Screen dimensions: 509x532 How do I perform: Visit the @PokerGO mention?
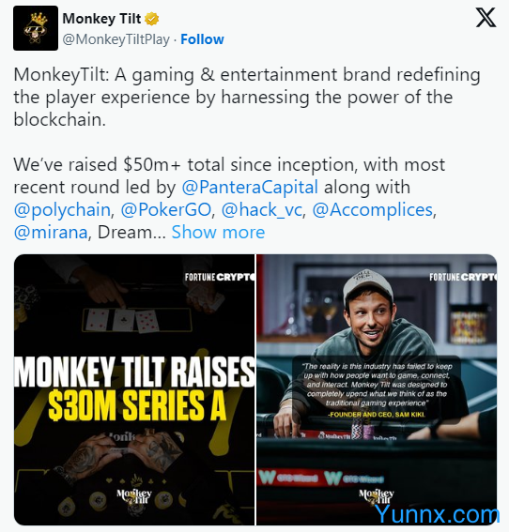[166, 210]
